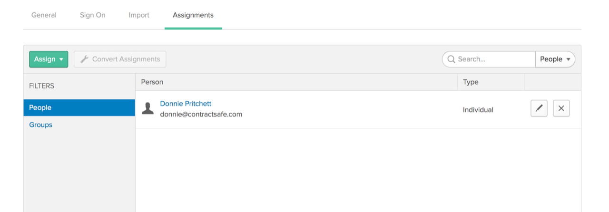Open the Sign On tab

[93, 15]
